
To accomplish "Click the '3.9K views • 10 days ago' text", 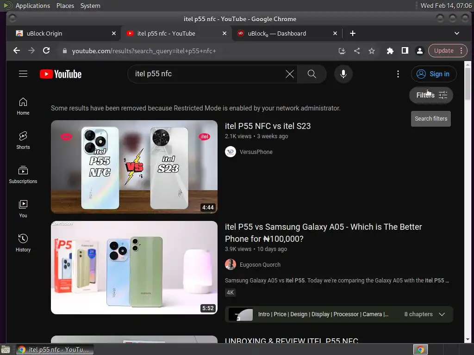I will coord(256,249).
